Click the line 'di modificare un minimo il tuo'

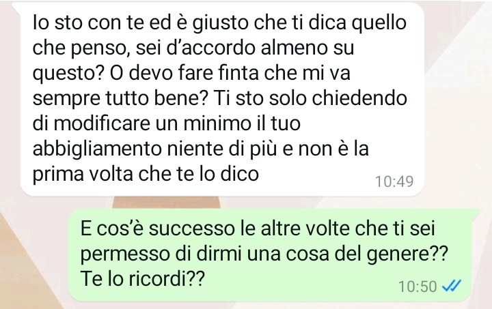pyautogui.click(x=167, y=123)
